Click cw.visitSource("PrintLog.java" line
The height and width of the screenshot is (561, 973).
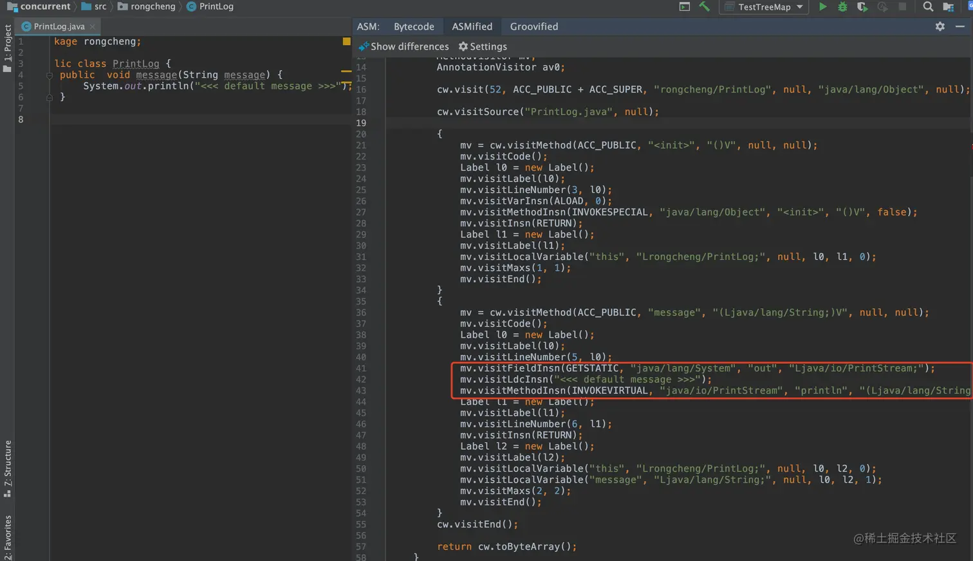pyautogui.click(x=548, y=112)
